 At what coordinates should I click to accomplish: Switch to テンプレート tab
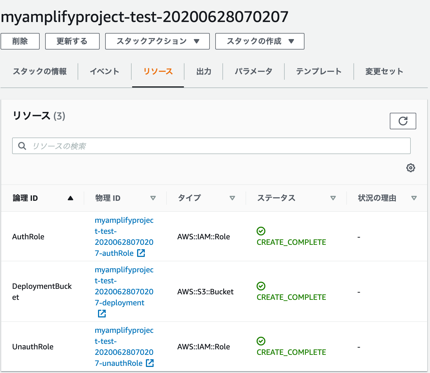[x=319, y=72]
